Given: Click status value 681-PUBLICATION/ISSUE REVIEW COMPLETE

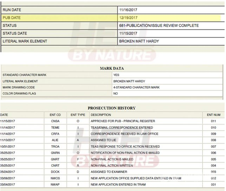Looking at the screenshot, I should (x=159, y=25).
